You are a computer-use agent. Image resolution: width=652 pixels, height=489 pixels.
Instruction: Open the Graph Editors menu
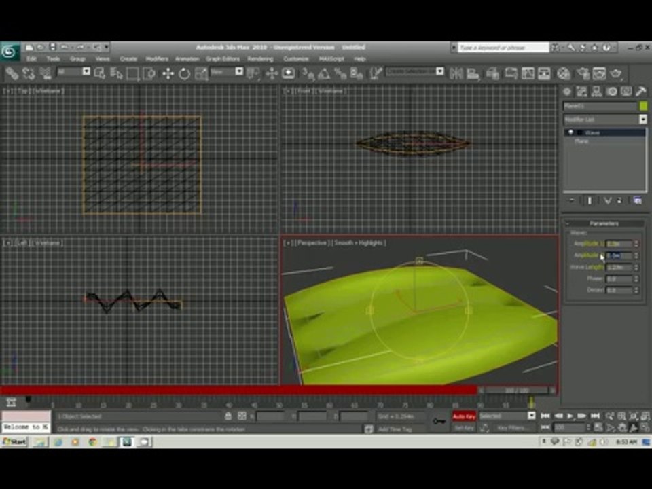223,59
